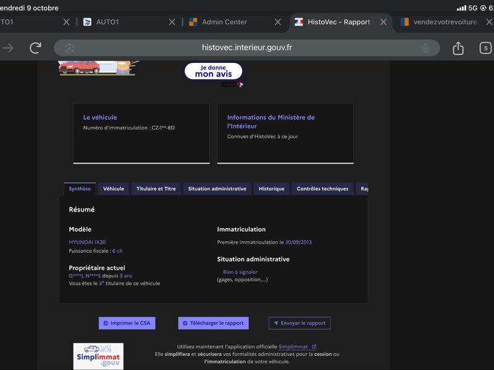Switch to the AUTO1 tab with the blue favicon
This screenshot has width=494, height=370.
point(107,22)
